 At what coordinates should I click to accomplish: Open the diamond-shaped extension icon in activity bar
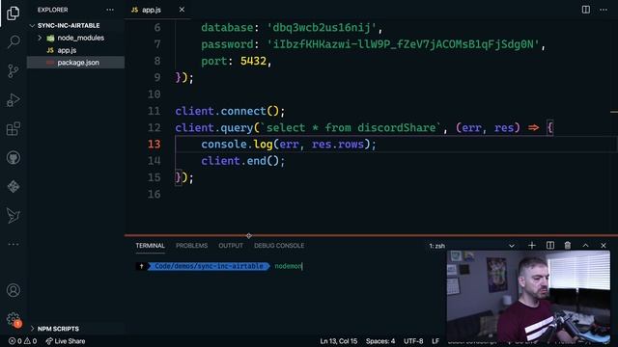point(14,186)
